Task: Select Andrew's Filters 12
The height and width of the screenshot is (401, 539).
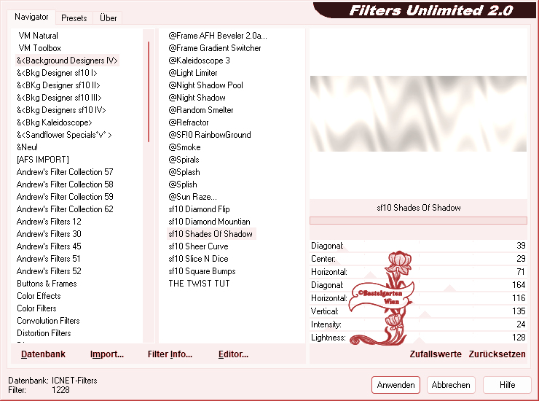Action: point(49,222)
